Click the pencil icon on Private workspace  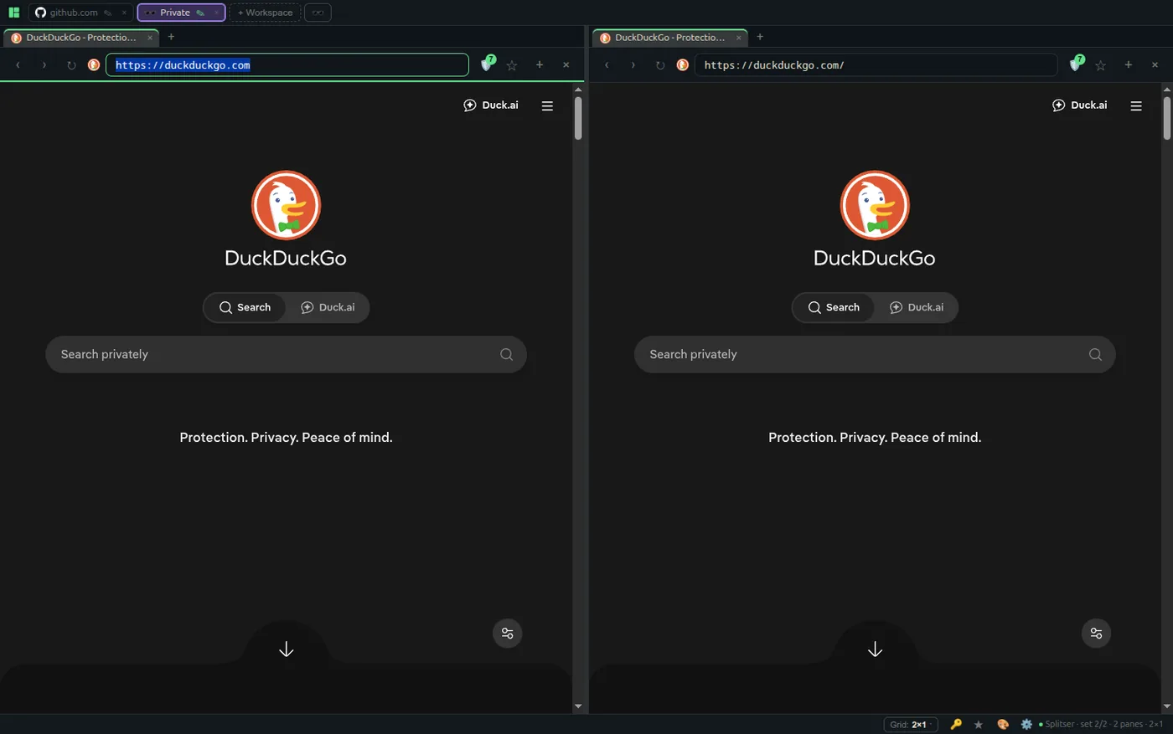[x=200, y=13]
